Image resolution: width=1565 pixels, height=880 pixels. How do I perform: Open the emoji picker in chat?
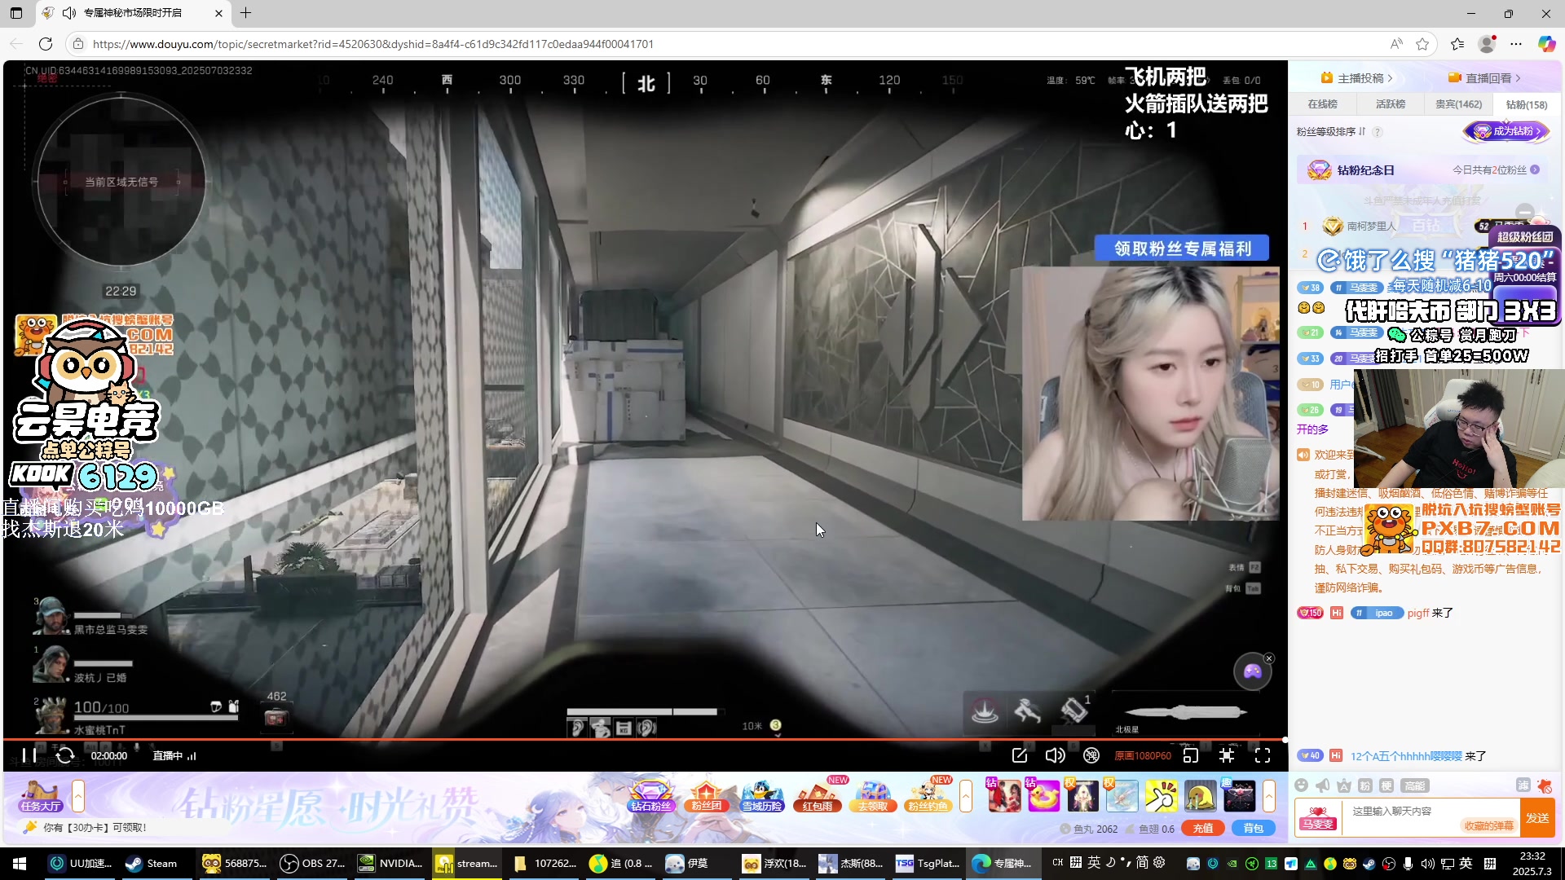click(1302, 785)
